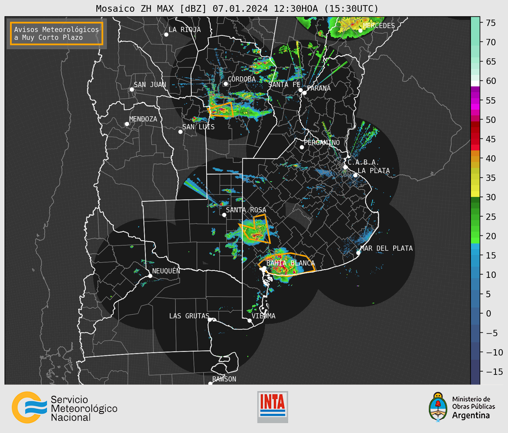The image size is (508, 433).
Task: Click the RAWSON city marker dot
Action: click(210, 383)
